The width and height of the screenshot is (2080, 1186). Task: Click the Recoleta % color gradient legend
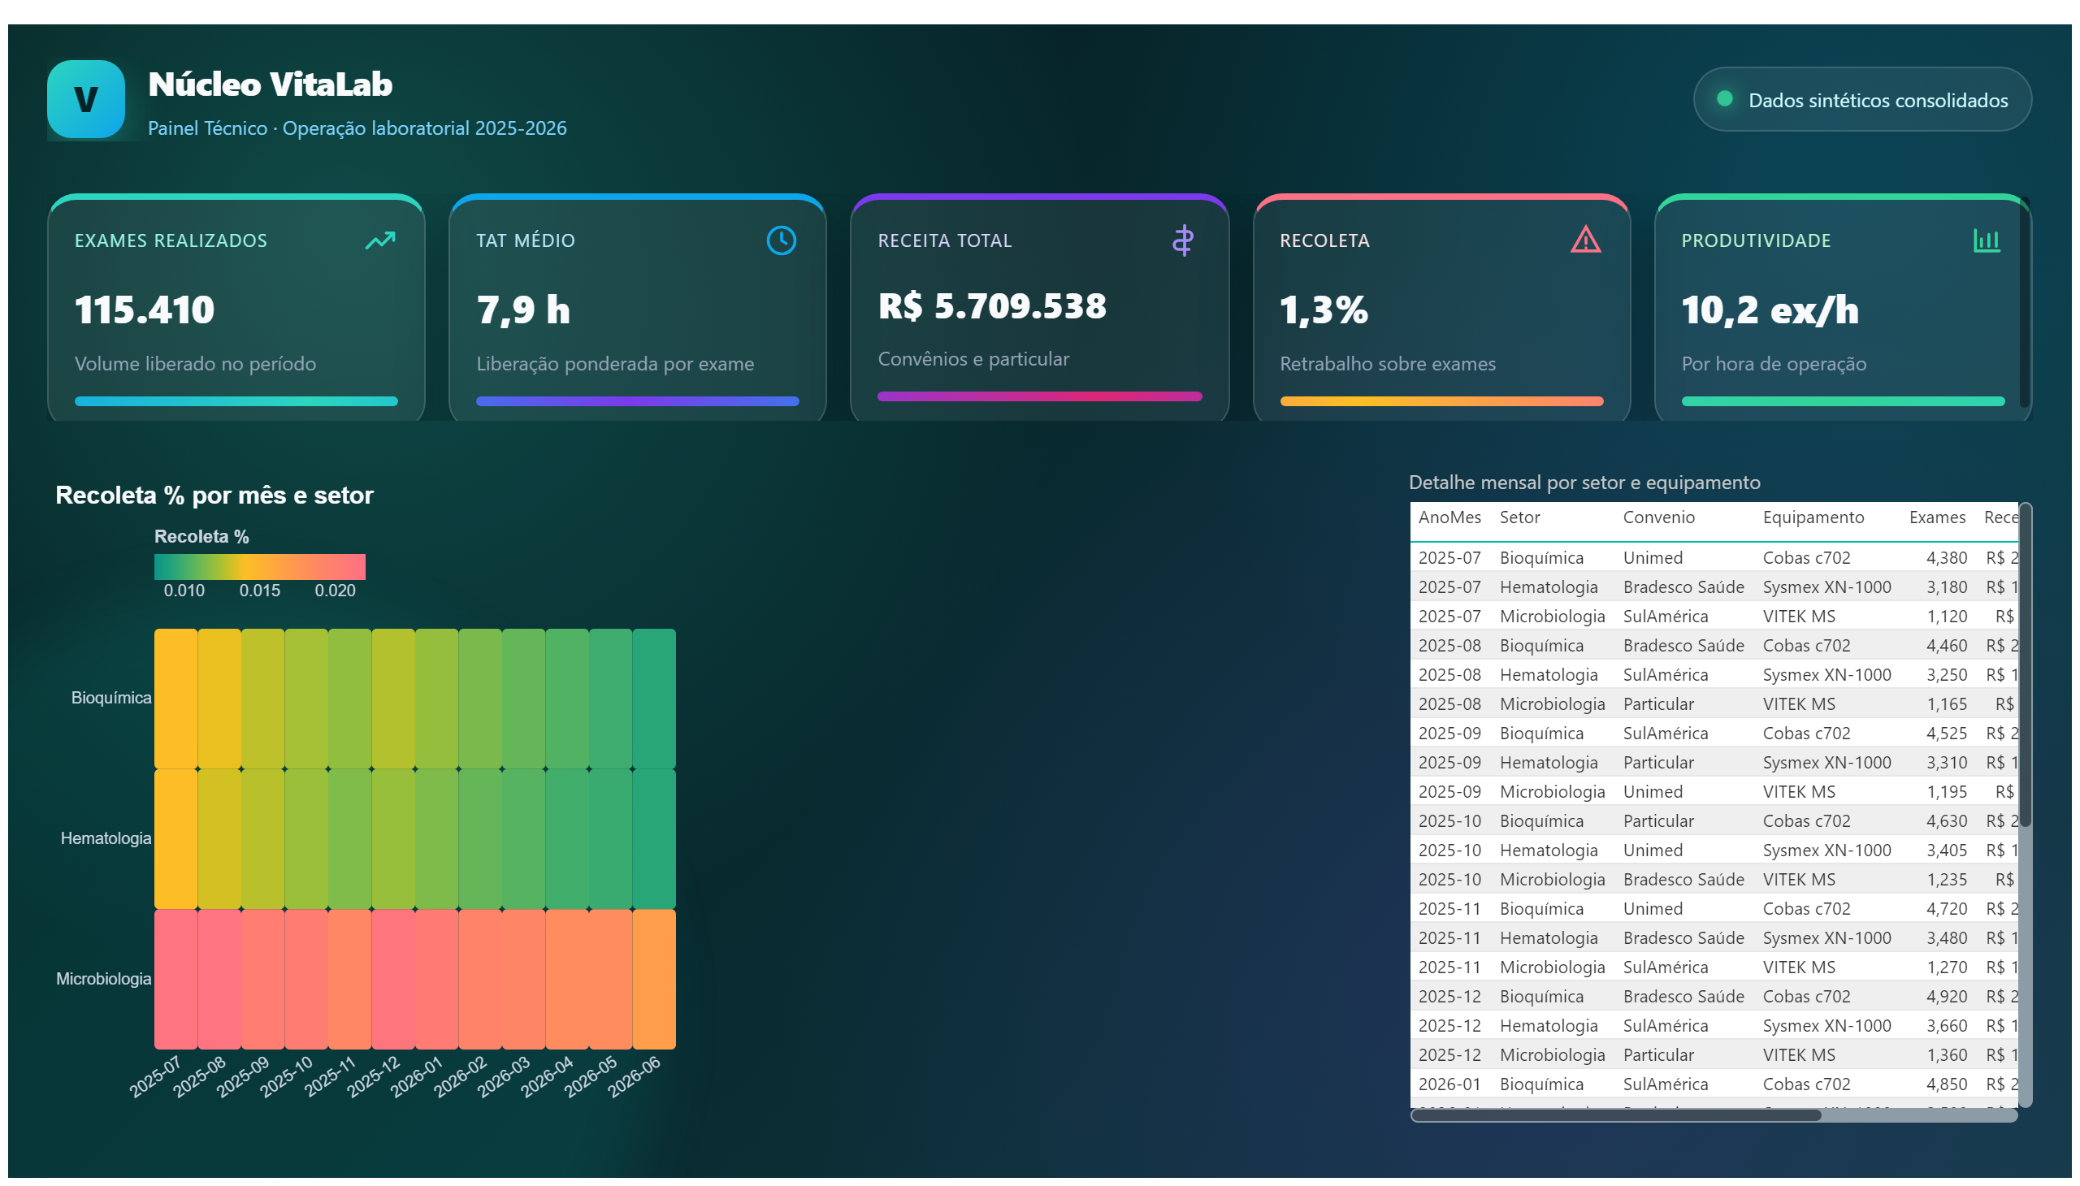(x=260, y=567)
